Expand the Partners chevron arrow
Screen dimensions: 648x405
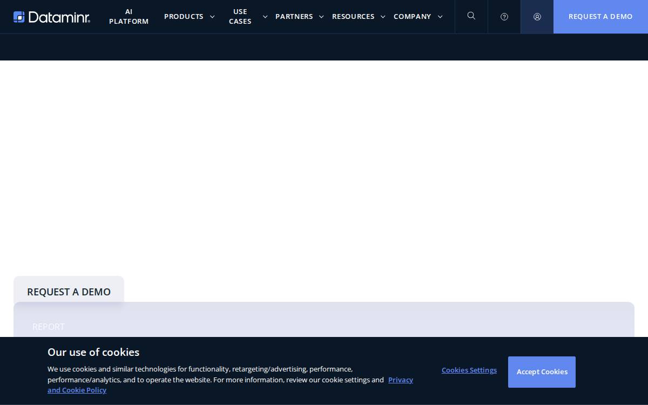click(x=321, y=17)
